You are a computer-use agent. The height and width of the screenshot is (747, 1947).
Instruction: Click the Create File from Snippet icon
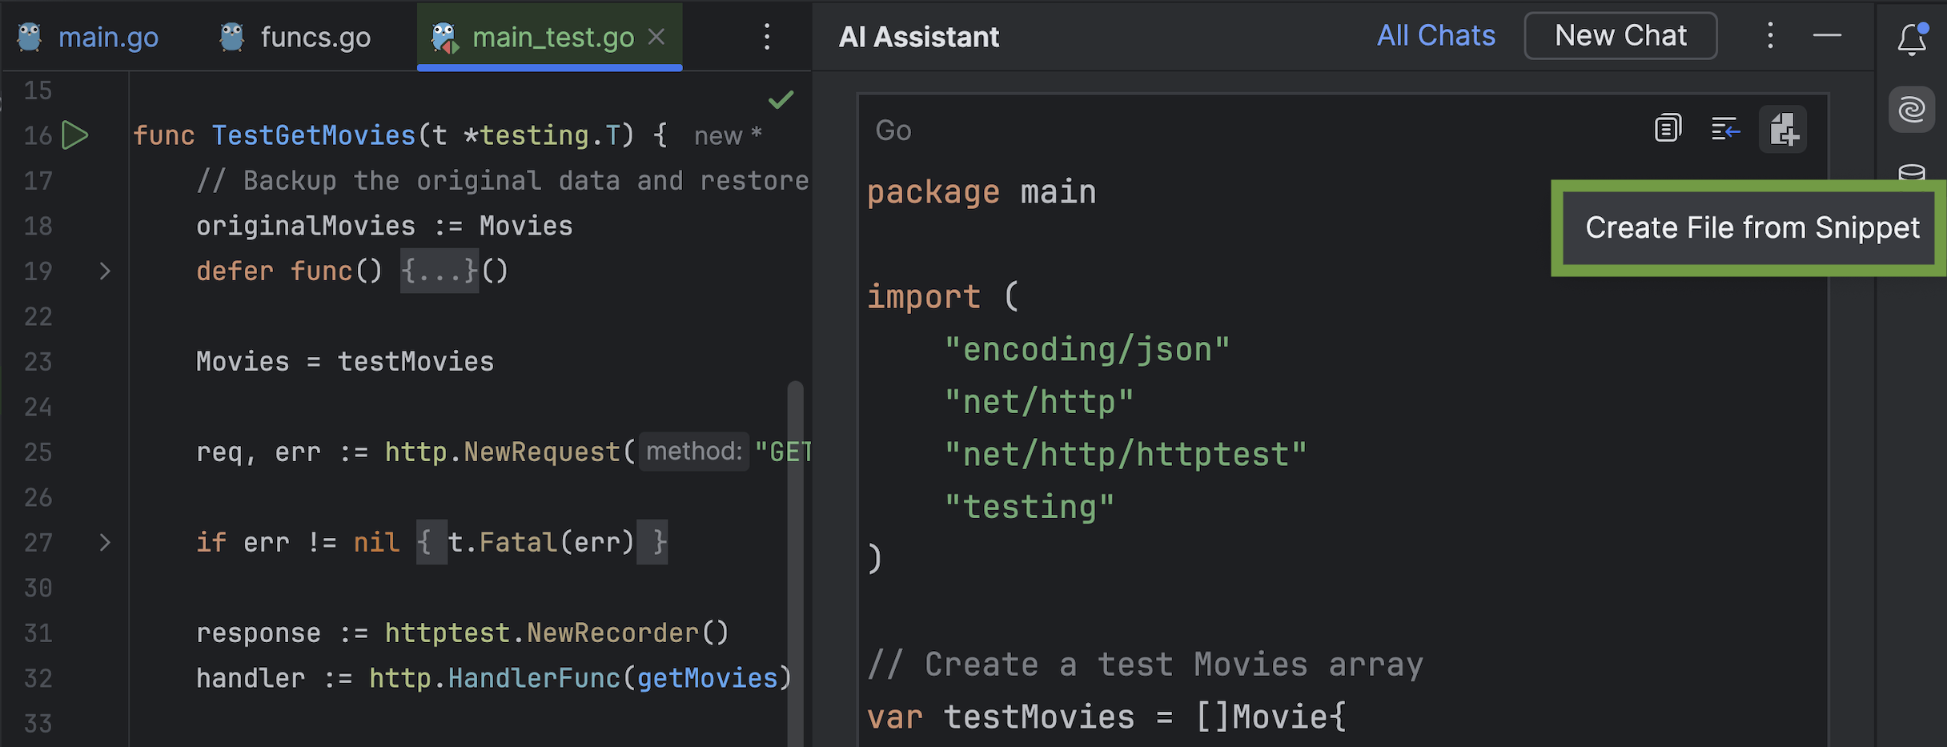[x=1783, y=129]
